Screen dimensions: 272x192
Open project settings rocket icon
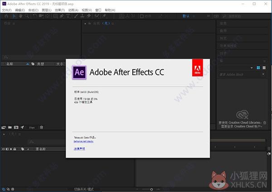point(22,127)
